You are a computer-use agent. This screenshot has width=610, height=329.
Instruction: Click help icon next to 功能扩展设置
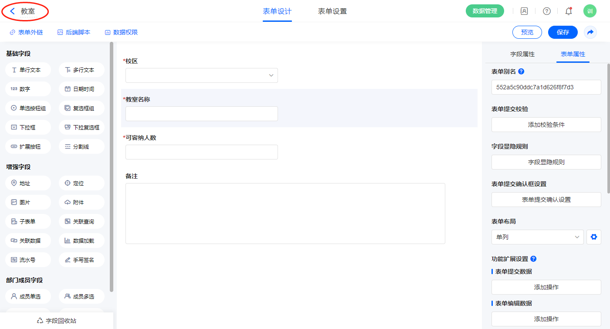pyautogui.click(x=533, y=259)
